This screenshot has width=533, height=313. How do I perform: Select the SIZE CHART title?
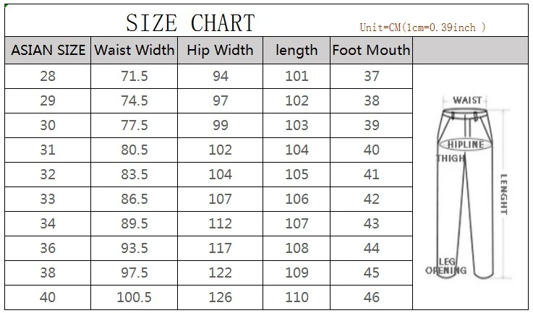190,23
